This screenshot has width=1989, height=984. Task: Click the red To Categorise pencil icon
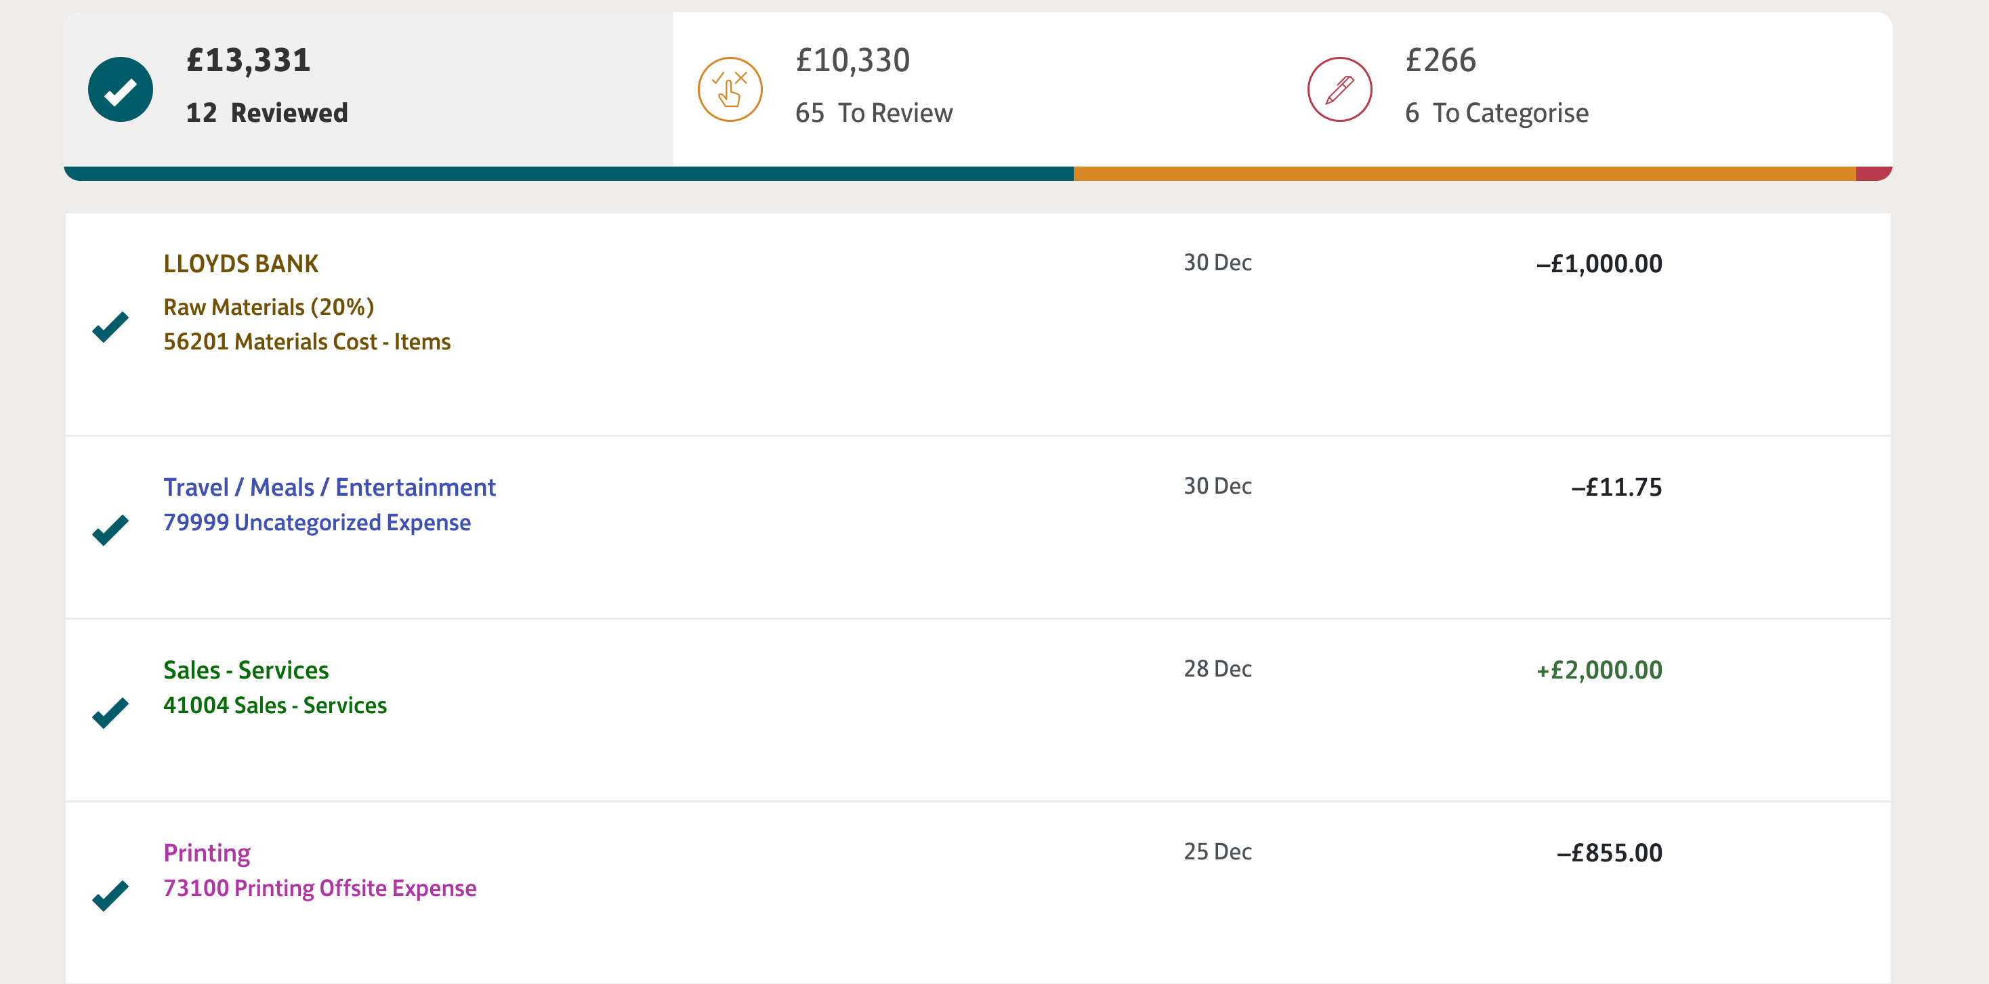tap(1339, 89)
